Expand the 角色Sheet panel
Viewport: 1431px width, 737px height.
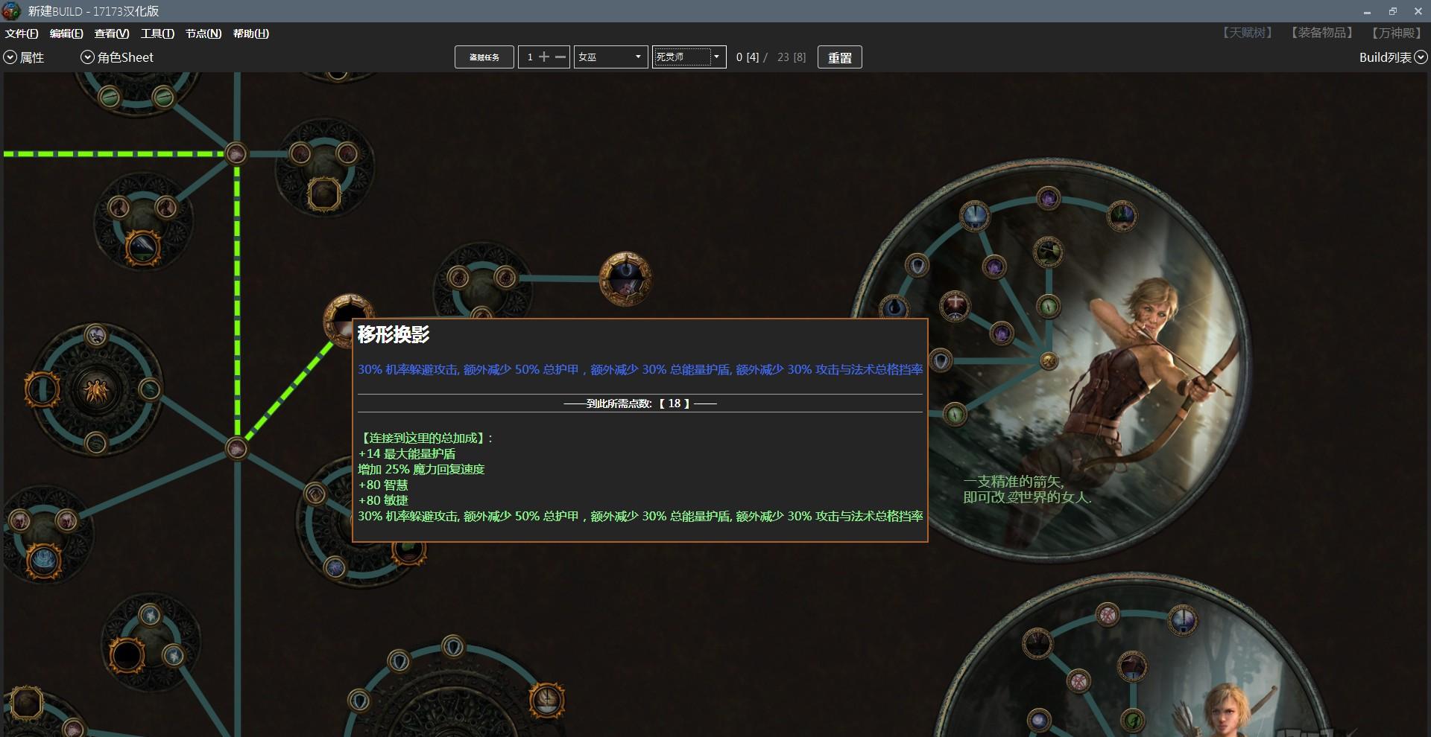tap(117, 57)
